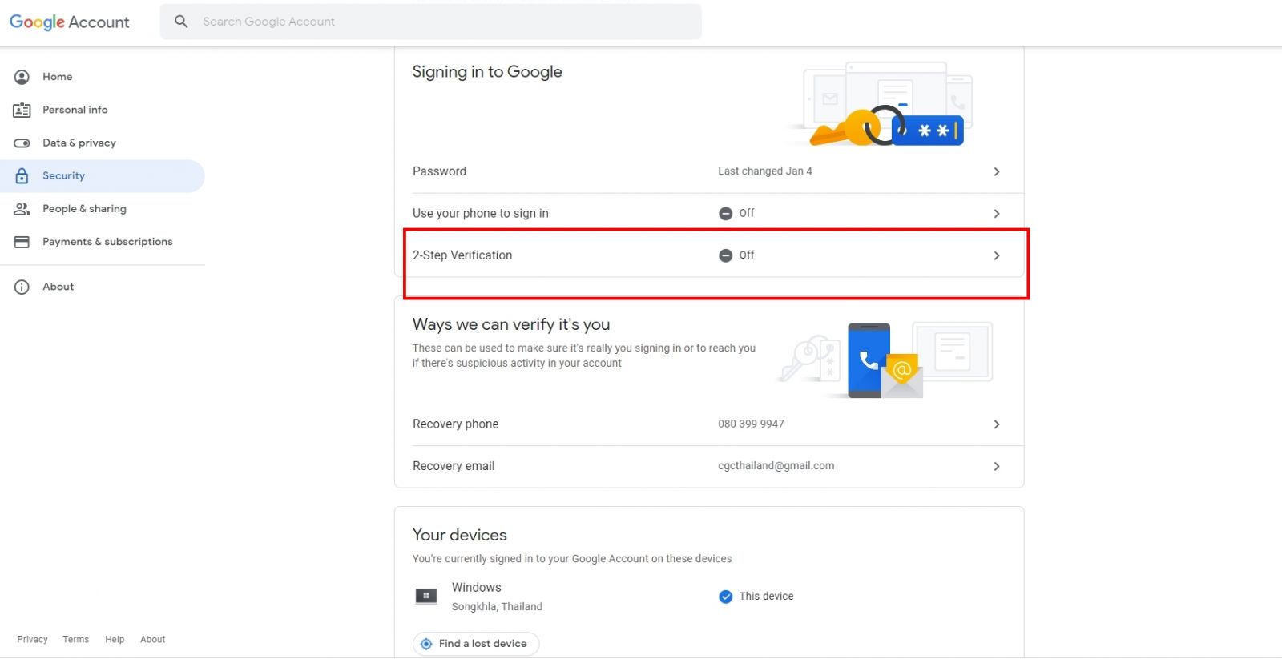Click Signing in to Google heading
This screenshot has width=1282, height=659.
click(487, 72)
